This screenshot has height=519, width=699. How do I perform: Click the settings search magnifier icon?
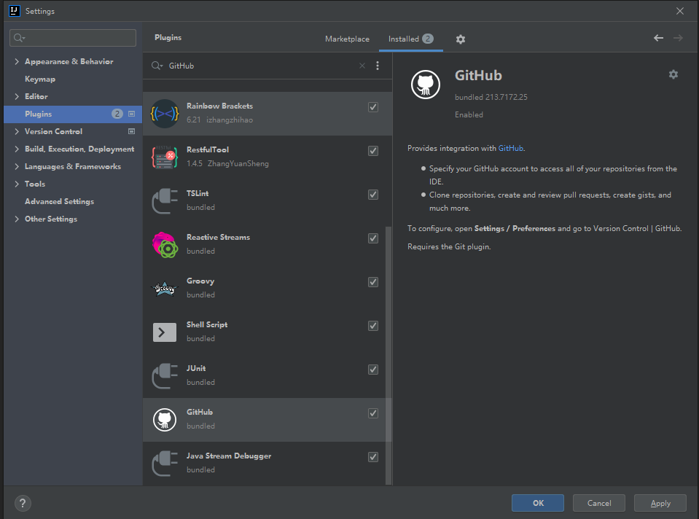[x=19, y=38]
